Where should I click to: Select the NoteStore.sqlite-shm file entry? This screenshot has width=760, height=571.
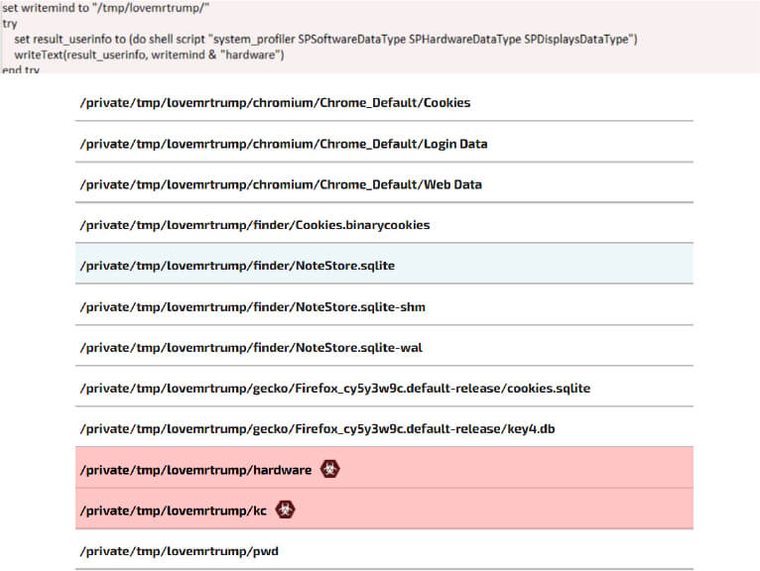384,306
